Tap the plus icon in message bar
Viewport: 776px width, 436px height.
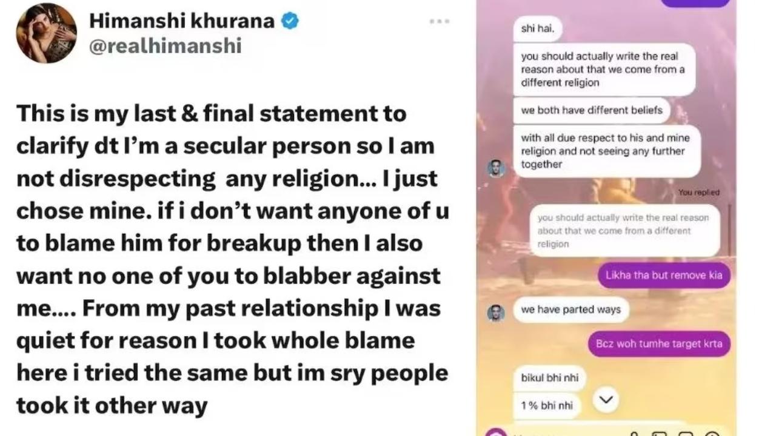[x=712, y=434]
